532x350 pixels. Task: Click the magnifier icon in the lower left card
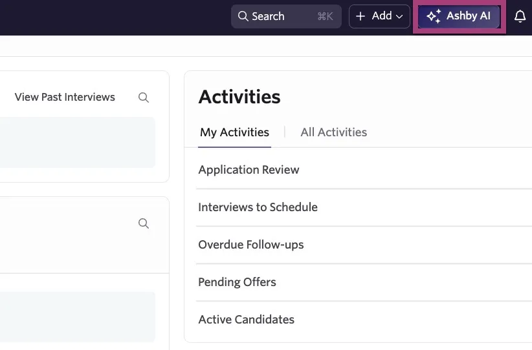(144, 223)
